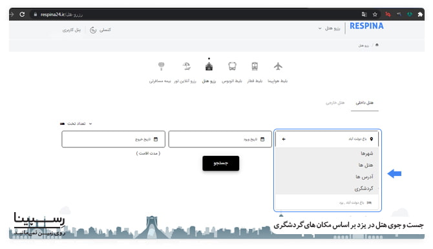This screenshot has height=249, width=433.
Task: Open the تاریخ ورود check-in date field
Action: [x=220, y=139]
